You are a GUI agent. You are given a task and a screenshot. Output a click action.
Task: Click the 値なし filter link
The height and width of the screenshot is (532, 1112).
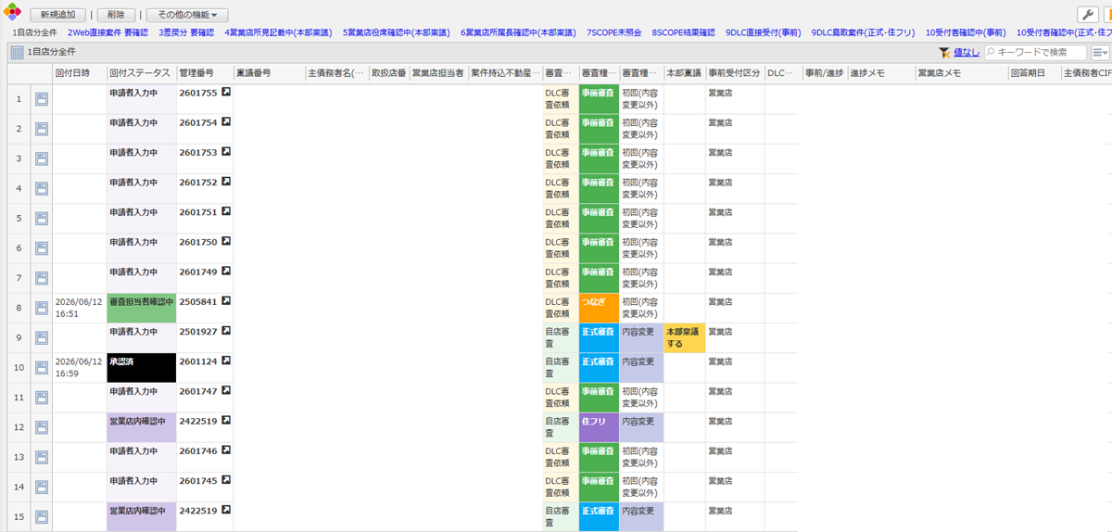click(967, 53)
